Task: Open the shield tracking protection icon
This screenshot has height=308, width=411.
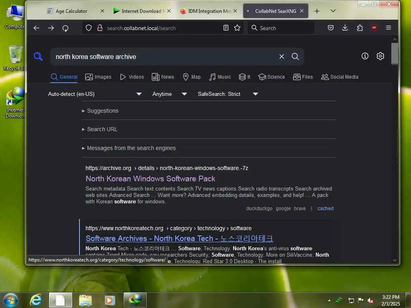Action: tap(89, 28)
